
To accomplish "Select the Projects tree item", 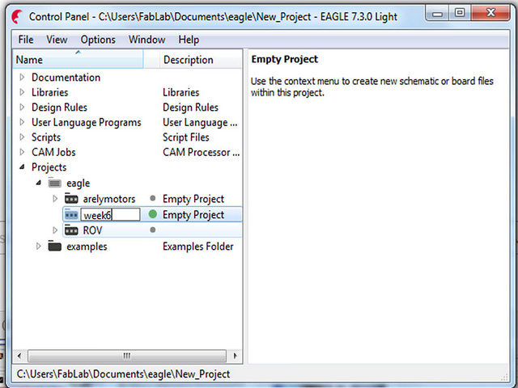I will 49,167.
